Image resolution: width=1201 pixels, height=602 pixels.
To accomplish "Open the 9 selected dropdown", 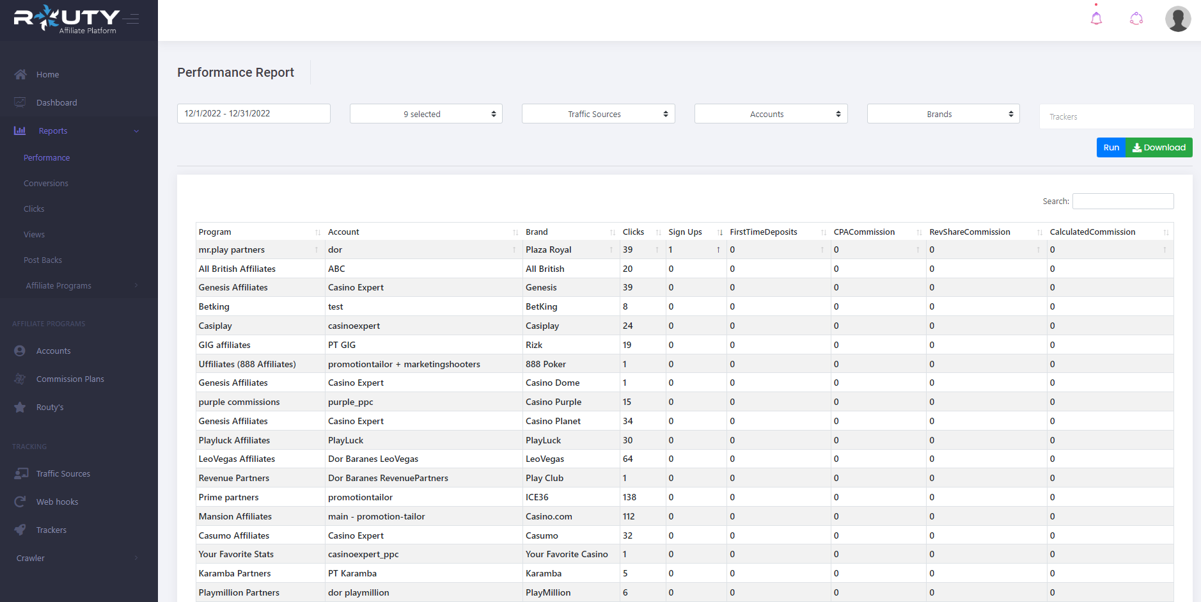I will [x=426, y=114].
